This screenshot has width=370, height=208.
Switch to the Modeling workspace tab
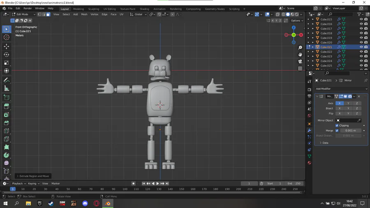click(x=79, y=9)
